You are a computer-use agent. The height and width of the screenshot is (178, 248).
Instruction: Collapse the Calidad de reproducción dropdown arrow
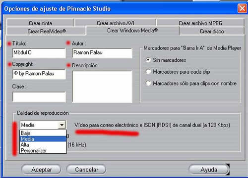click(x=62, y=125)
